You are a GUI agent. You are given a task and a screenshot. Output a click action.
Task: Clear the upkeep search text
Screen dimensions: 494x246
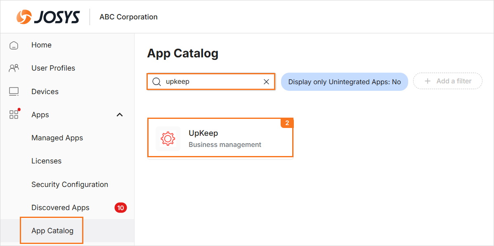click(x=266, y=82)
